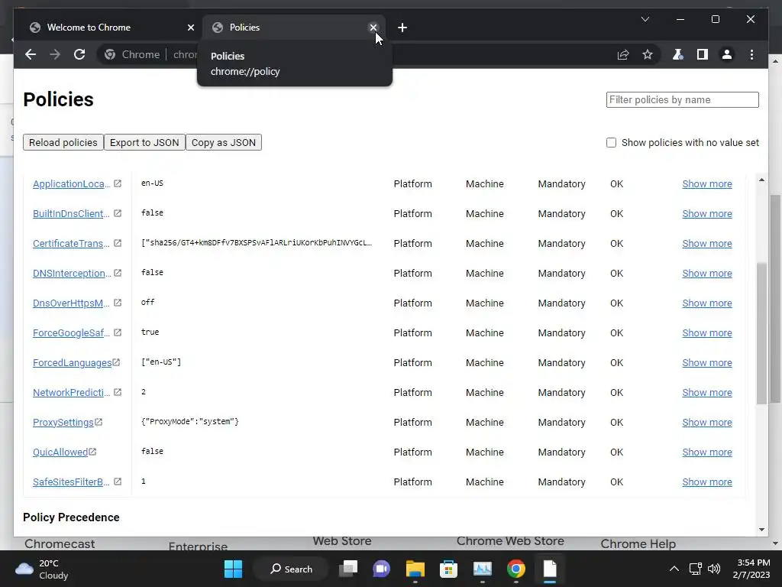Open Chrome Labs flask icon
The height and width of the screenshot is (587, 782).
[678, 54]
